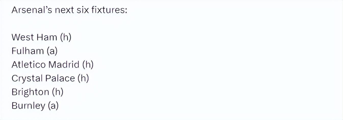Image resolution: width=343 pixels, height=120 pixels.
Task: Click the "Brighton" team name
Action: point(30,92)
